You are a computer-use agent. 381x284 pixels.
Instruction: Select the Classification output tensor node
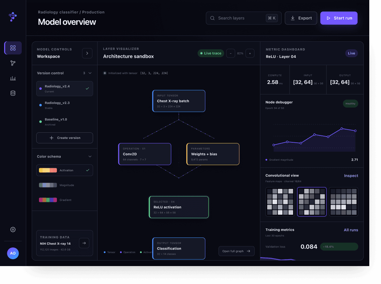[x=179, y=248]
